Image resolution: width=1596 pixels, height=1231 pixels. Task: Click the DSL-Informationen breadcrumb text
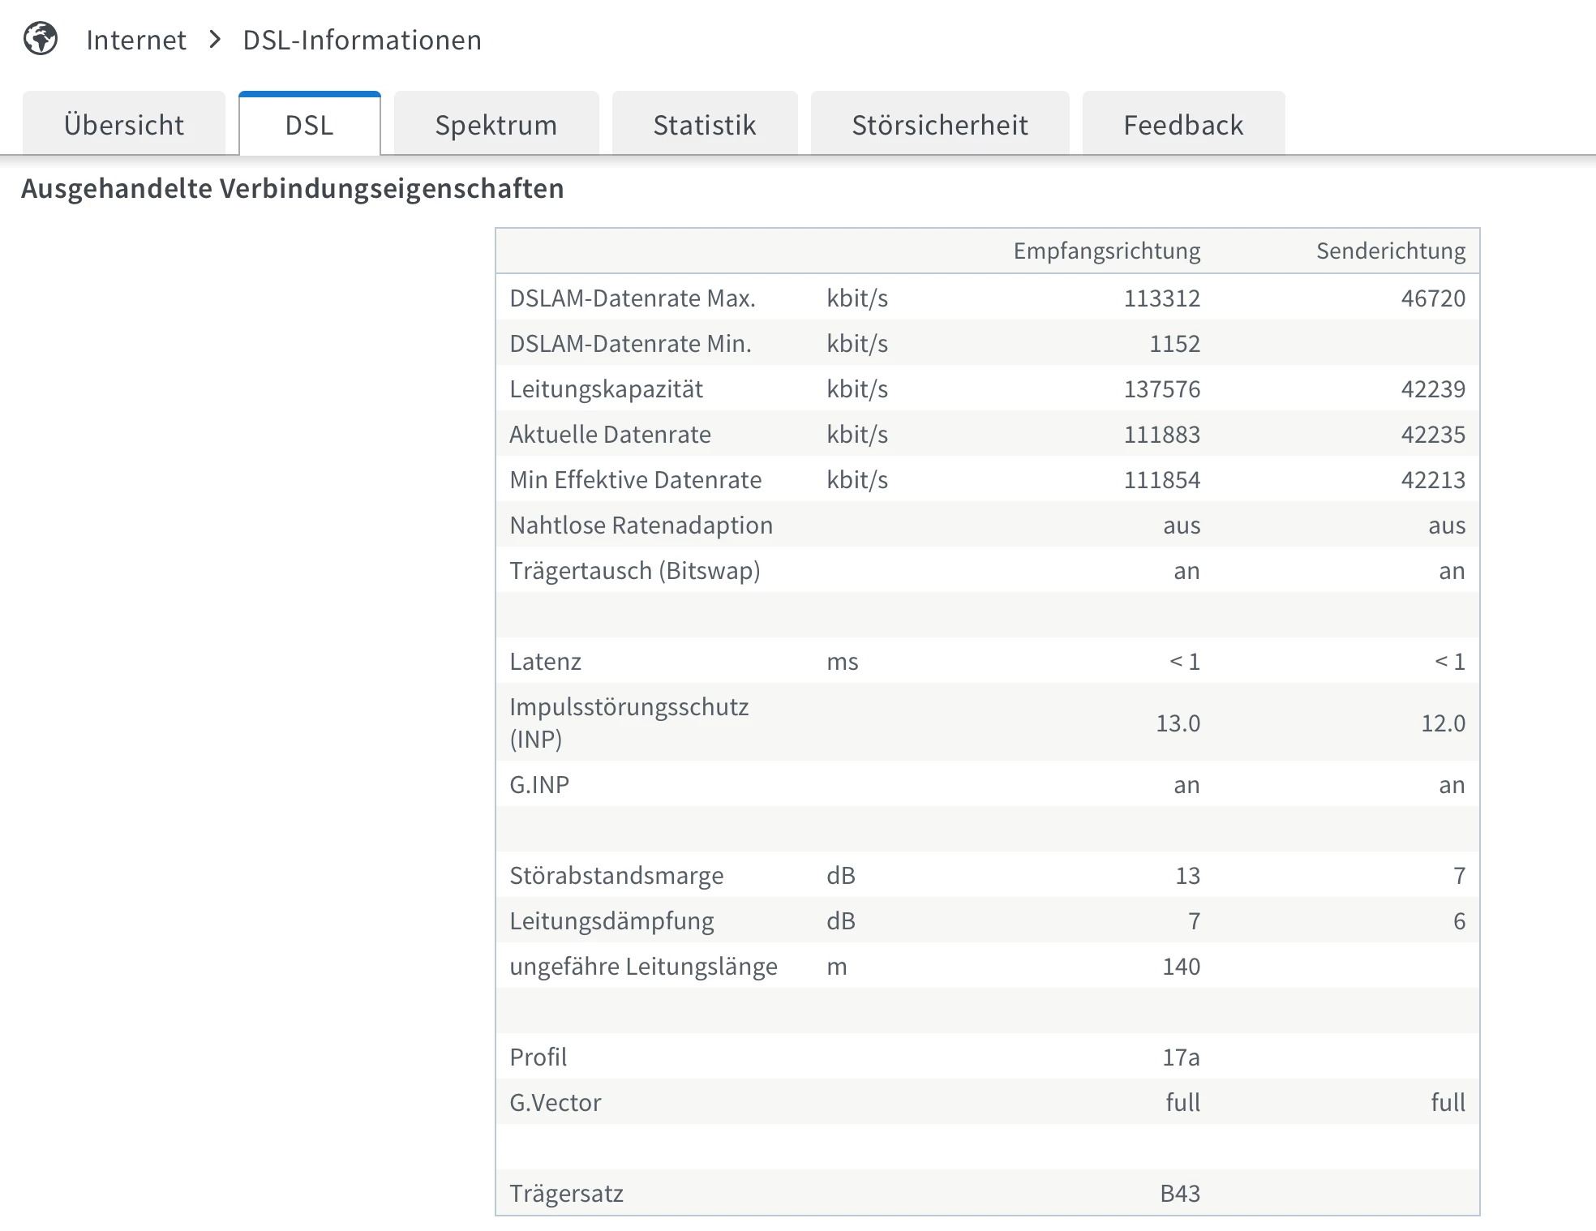pos(362,40)
